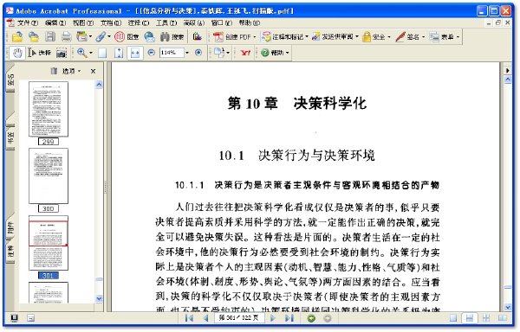The width and height of the screenshot is (520, 332).
Task: Open the 视图 menu
Action: point(83,22)
